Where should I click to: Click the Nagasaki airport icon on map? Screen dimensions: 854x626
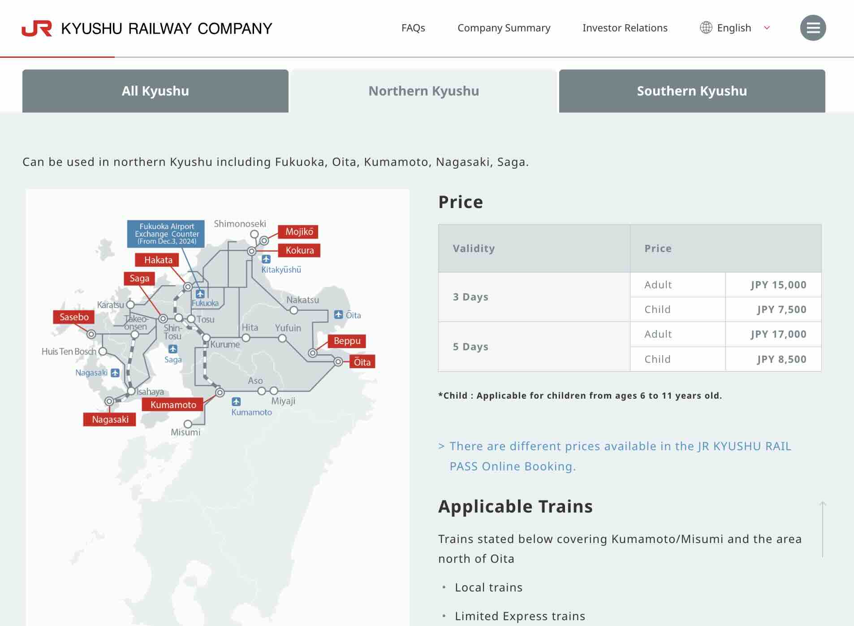pyautogui.click(x=115, y=373)
